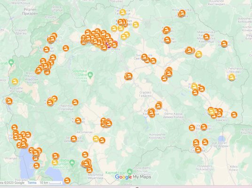This screenshot has width=252, height=188.
Task: Click the Google My Maps logo
Action: click(x=133, y=177)
